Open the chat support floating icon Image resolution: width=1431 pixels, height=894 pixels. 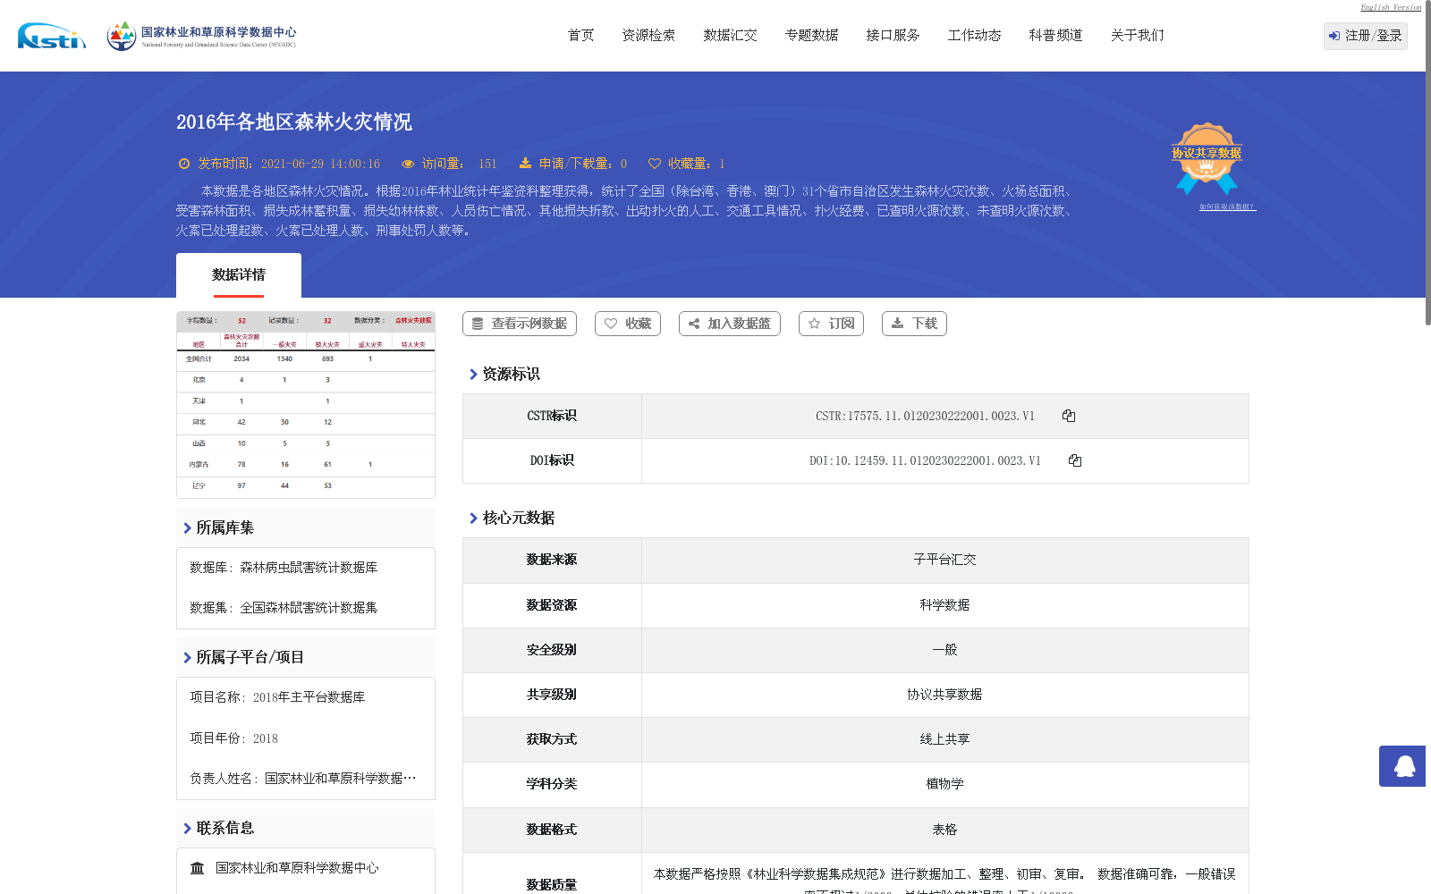pos(1402,766)
